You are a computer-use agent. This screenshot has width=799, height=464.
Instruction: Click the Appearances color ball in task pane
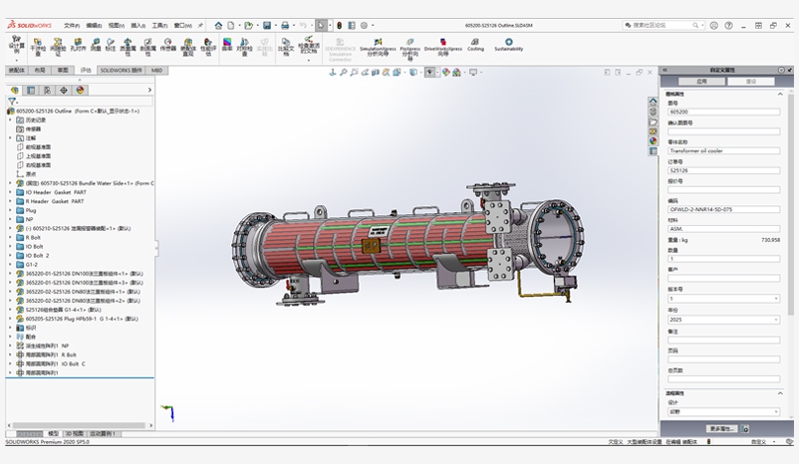653,141
